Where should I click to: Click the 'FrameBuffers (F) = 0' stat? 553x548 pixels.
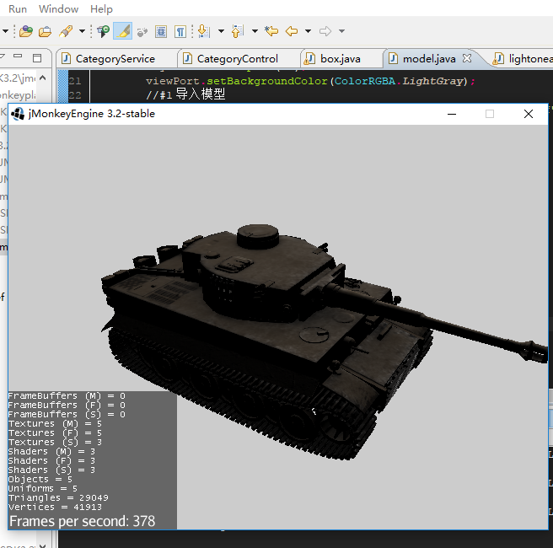point(67,405)
